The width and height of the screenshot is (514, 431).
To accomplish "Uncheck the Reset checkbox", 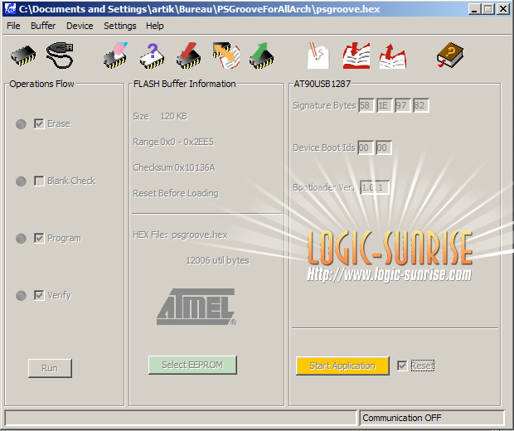I will pyautogui.click(x=402, y=366).
